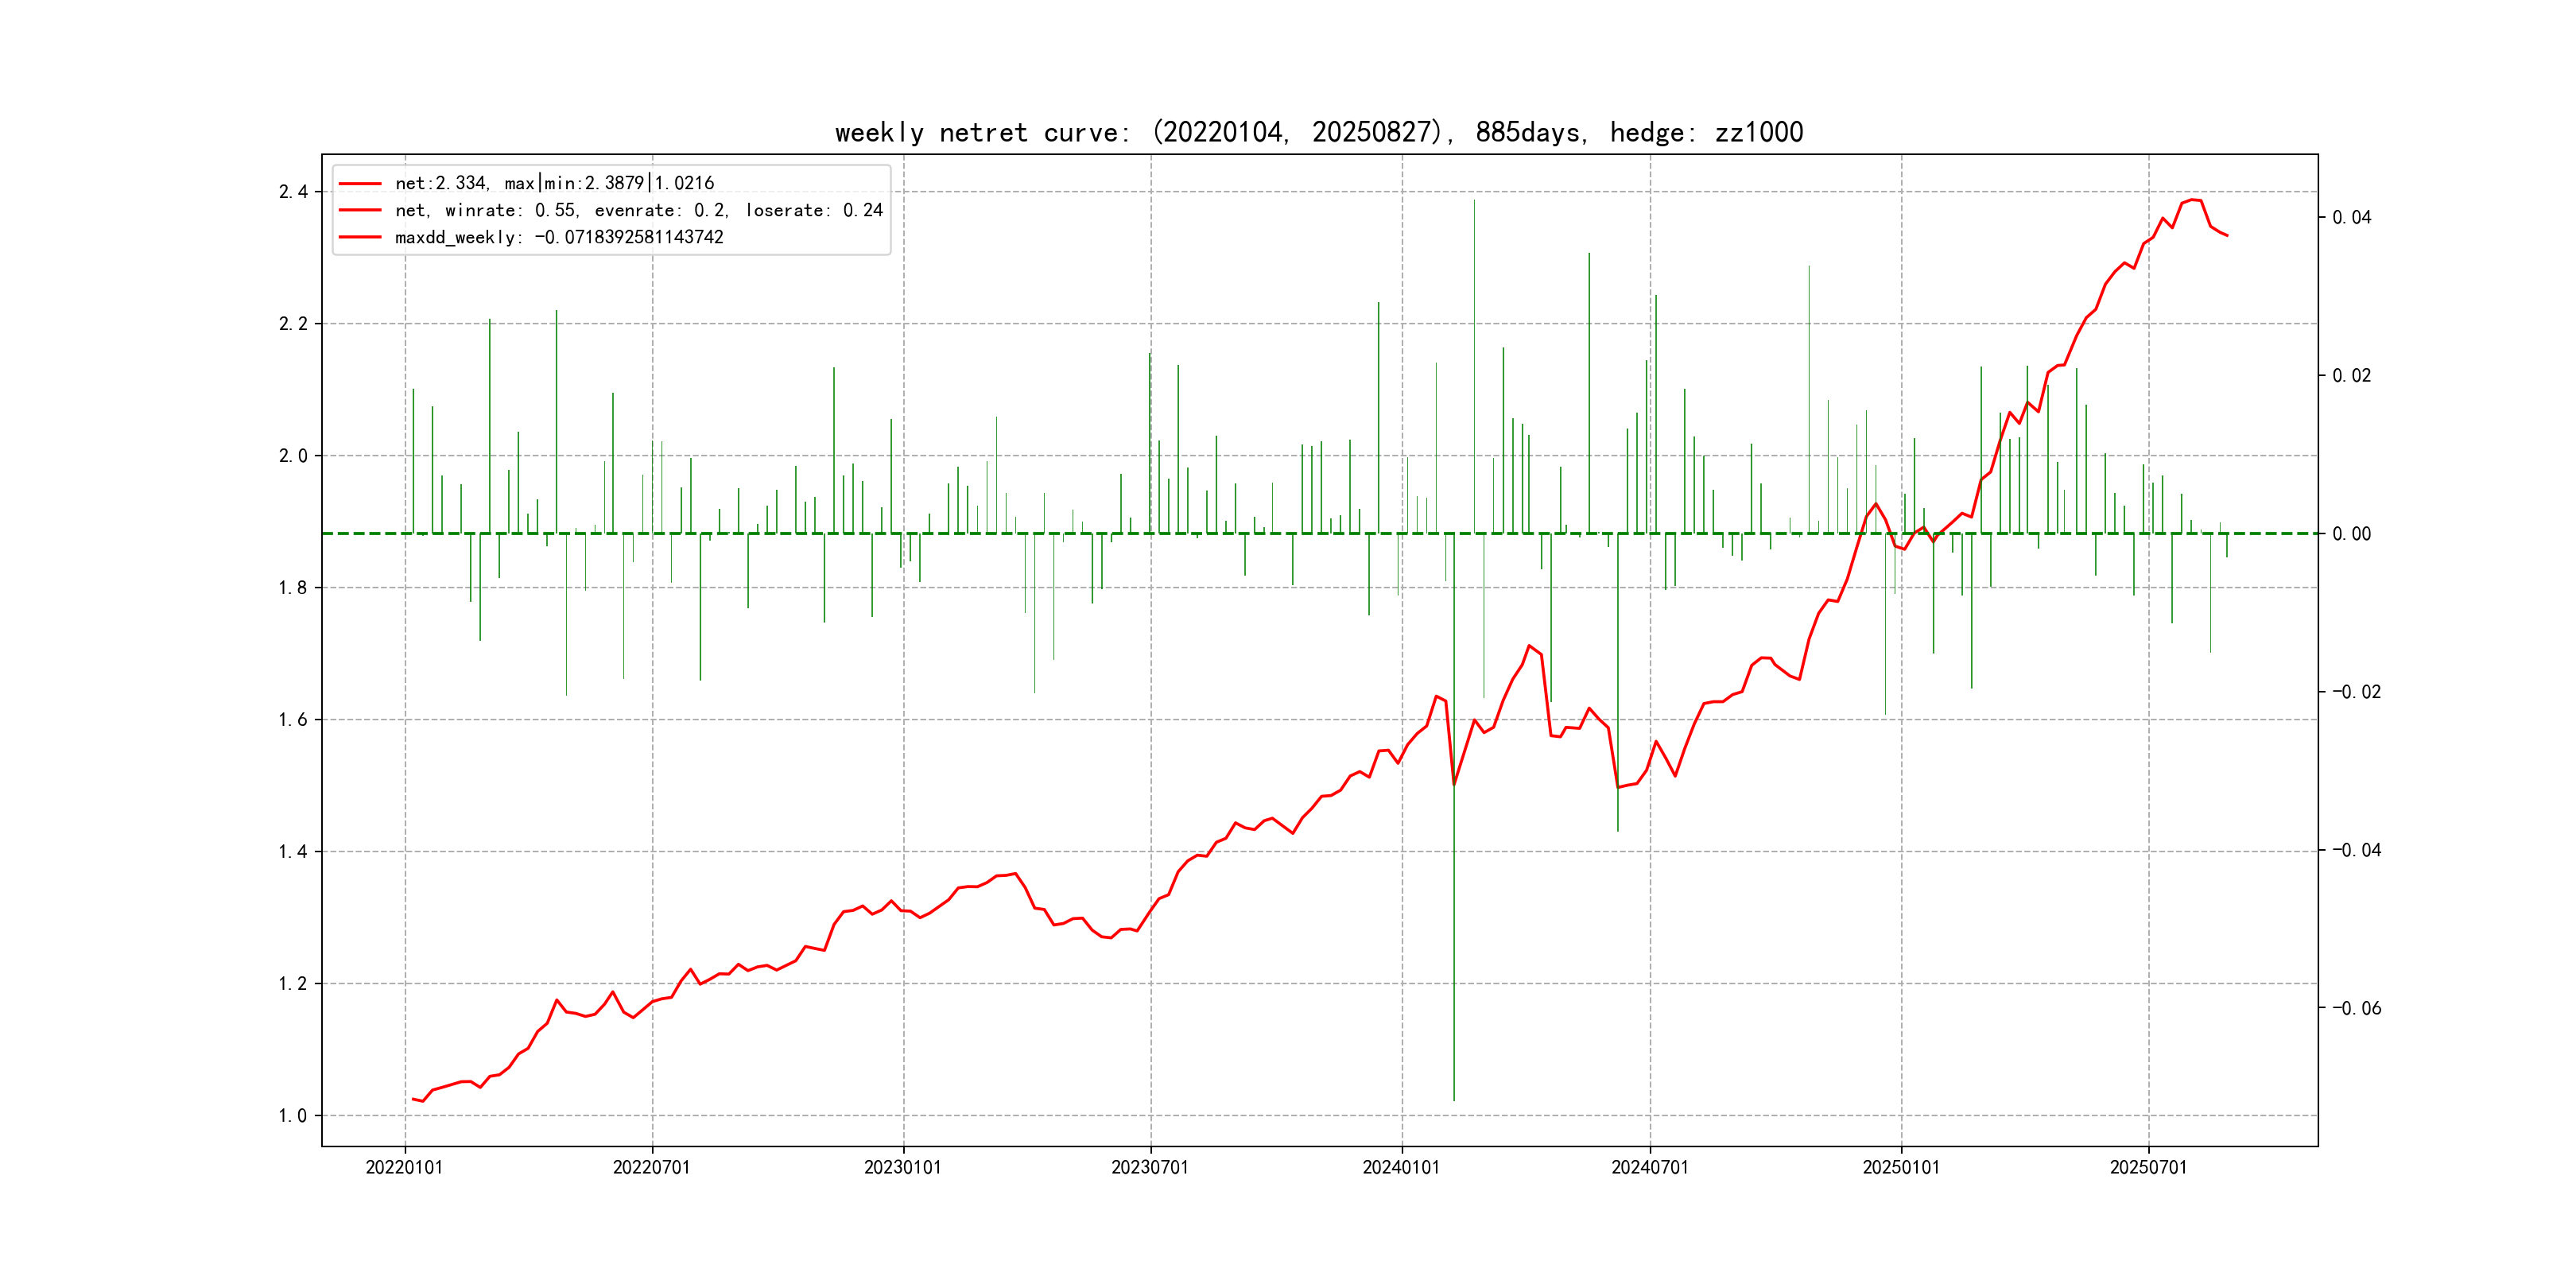This screenshot has width=2576, height=1288.
Task: Click the 2.4 left axis tick label
Action: tap(293, 192)
